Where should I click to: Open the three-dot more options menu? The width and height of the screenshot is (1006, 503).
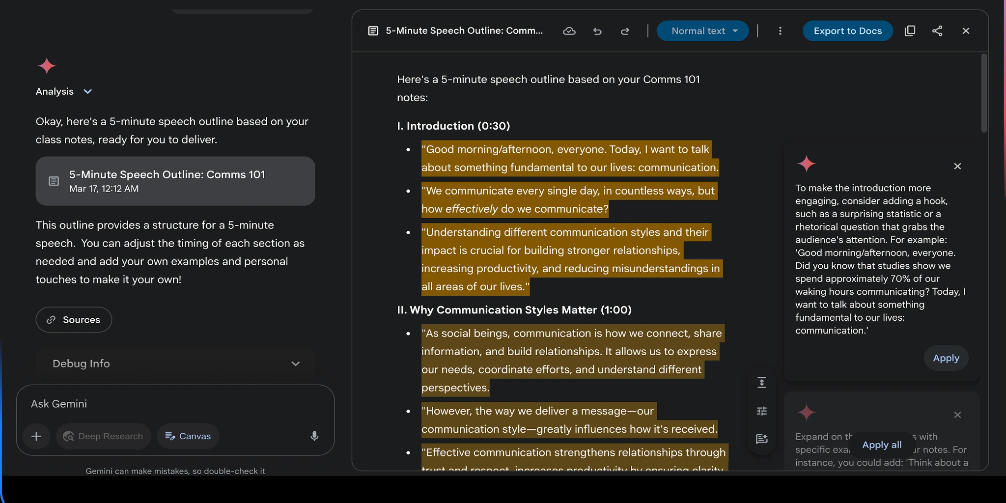coord(780,31)
